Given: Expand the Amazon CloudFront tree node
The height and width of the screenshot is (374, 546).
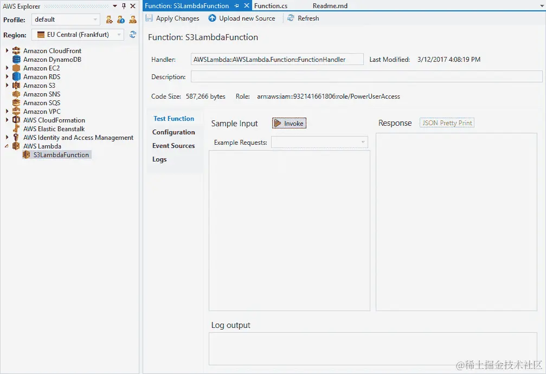Looking at the screenshot, I should (x=7, y=50).
